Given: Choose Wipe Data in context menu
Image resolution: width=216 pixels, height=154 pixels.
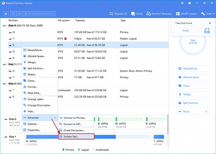Looking at the screenshot, I should click(40, 93).
